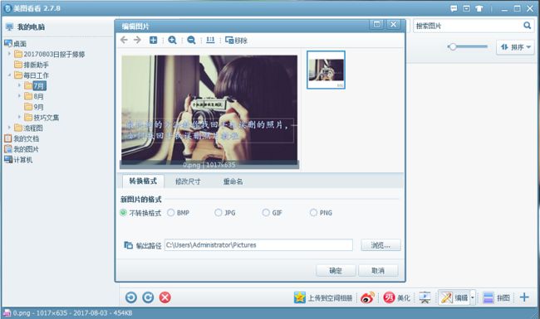Close the 编辑图片 dialog
540x319 pixels.
[393, 24]
